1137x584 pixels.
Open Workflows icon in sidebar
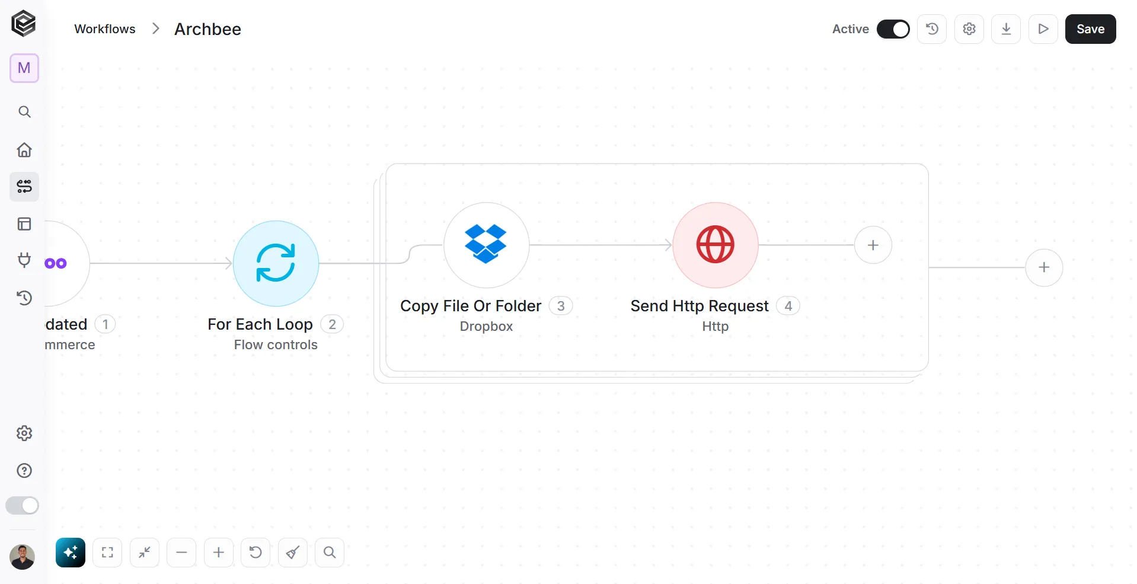[x=24, y=187]
